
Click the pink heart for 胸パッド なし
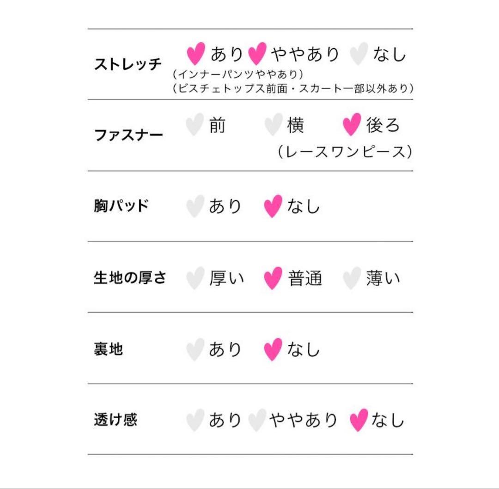click(273, 206)
